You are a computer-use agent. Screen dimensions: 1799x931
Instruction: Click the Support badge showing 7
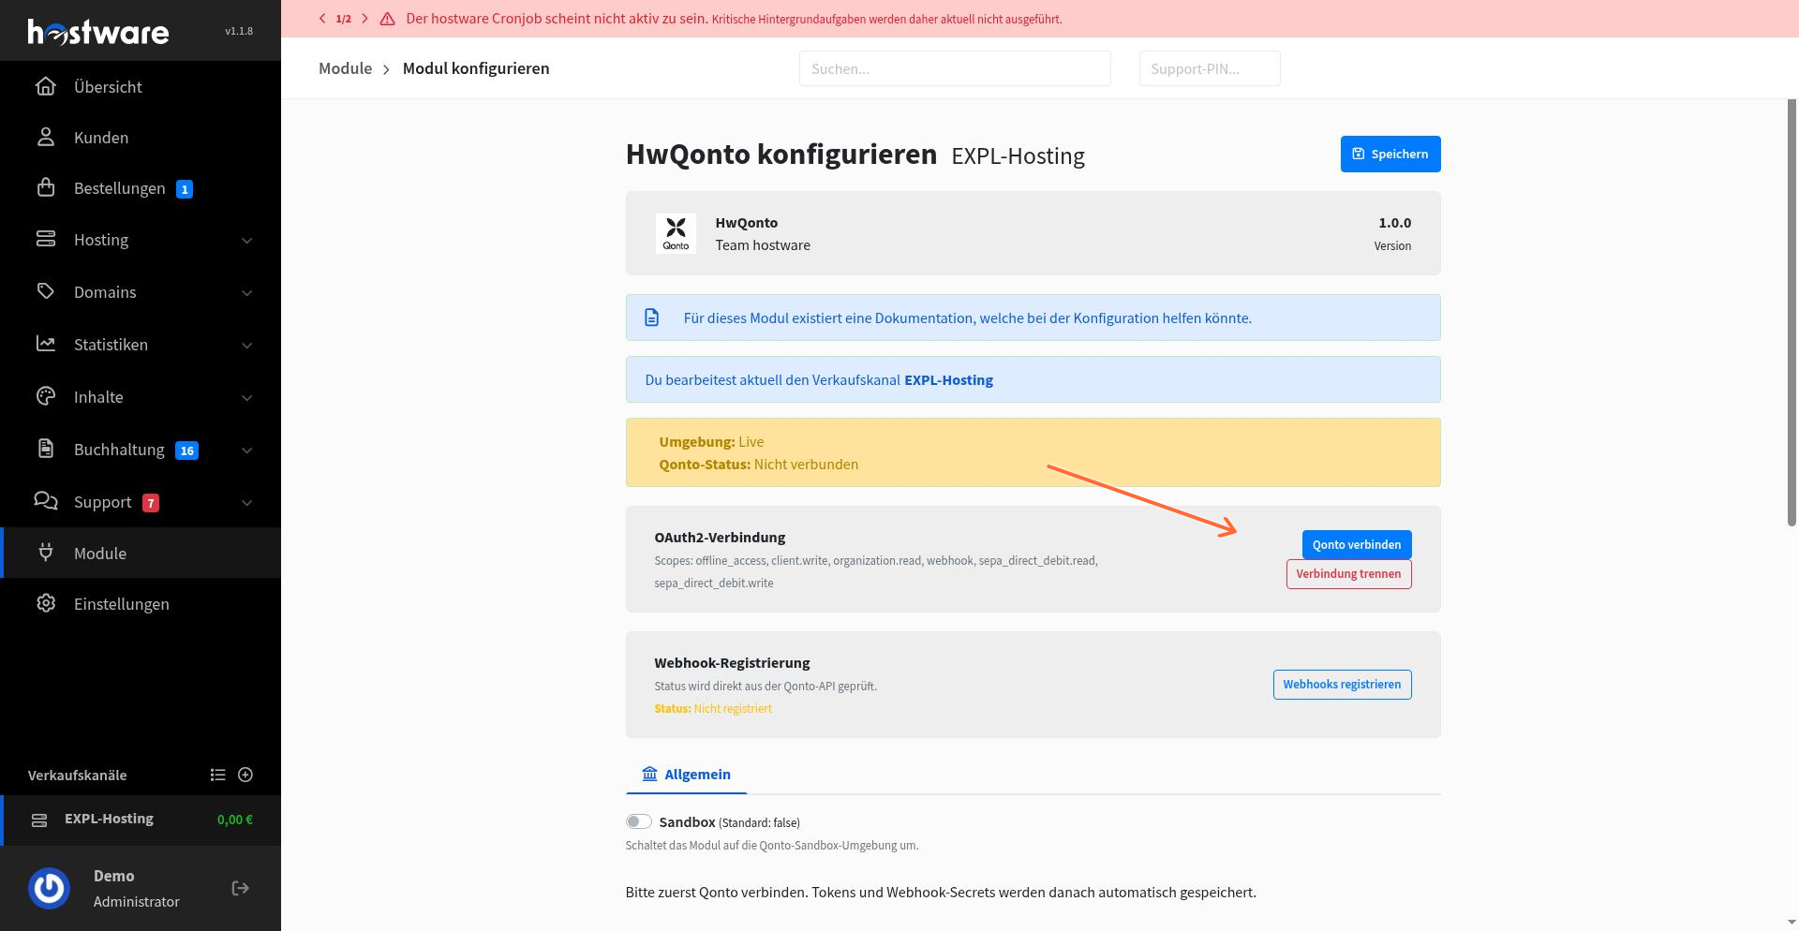pos(151,503)
